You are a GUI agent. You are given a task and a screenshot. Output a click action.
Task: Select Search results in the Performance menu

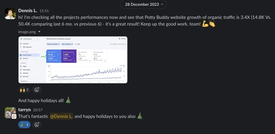(27, 55)
